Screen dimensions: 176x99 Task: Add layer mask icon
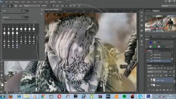click(x=157, y=90)
